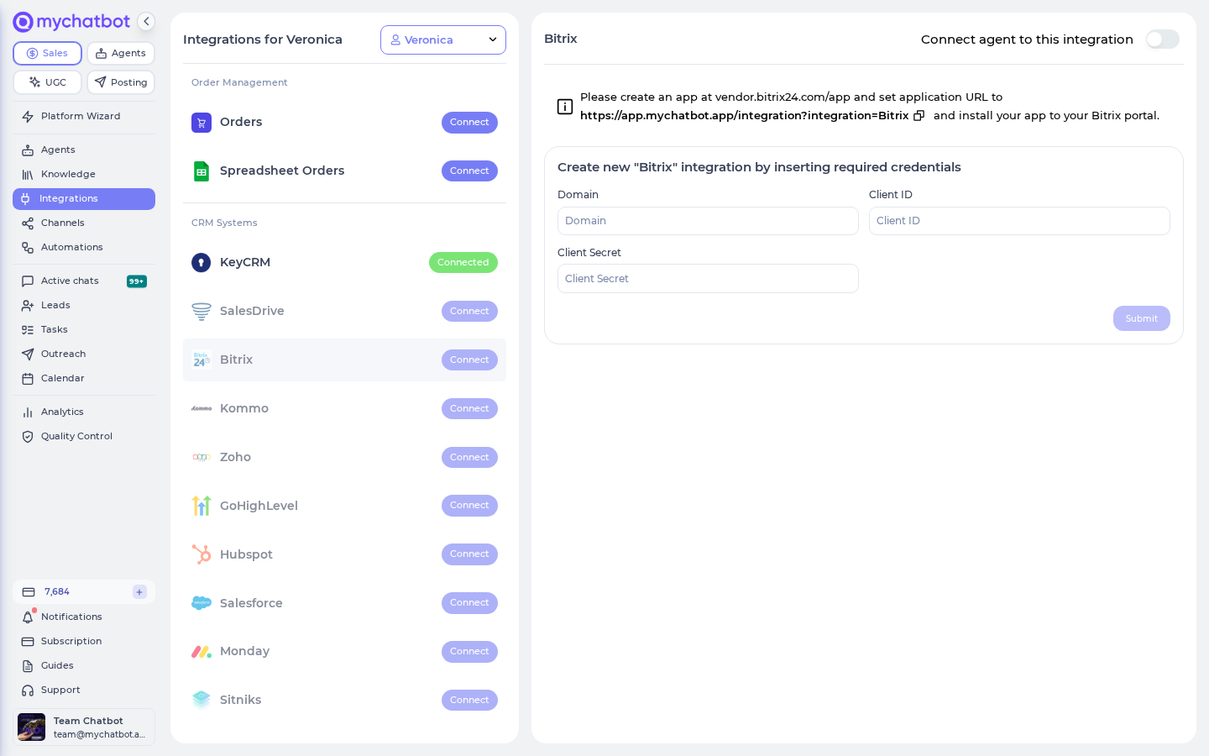Add credits with the plus icon
Screen dimensions: 1209x756
point(139,592)
